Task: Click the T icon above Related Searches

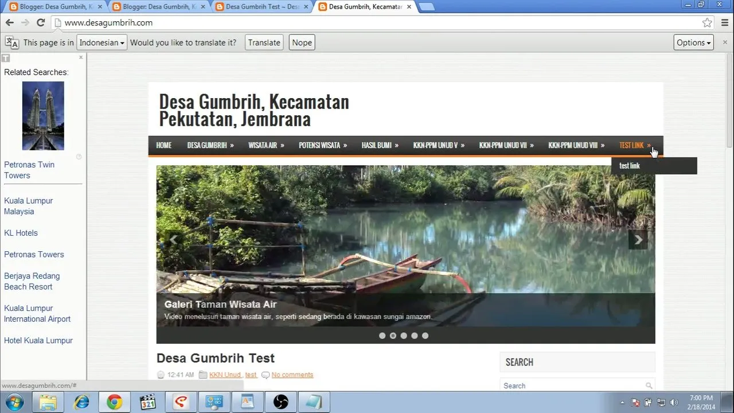Action: coord(6,58)
